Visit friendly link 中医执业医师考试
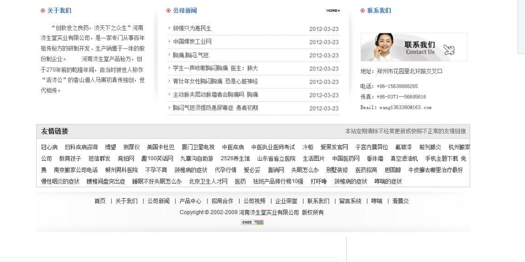 click(273, 147)
